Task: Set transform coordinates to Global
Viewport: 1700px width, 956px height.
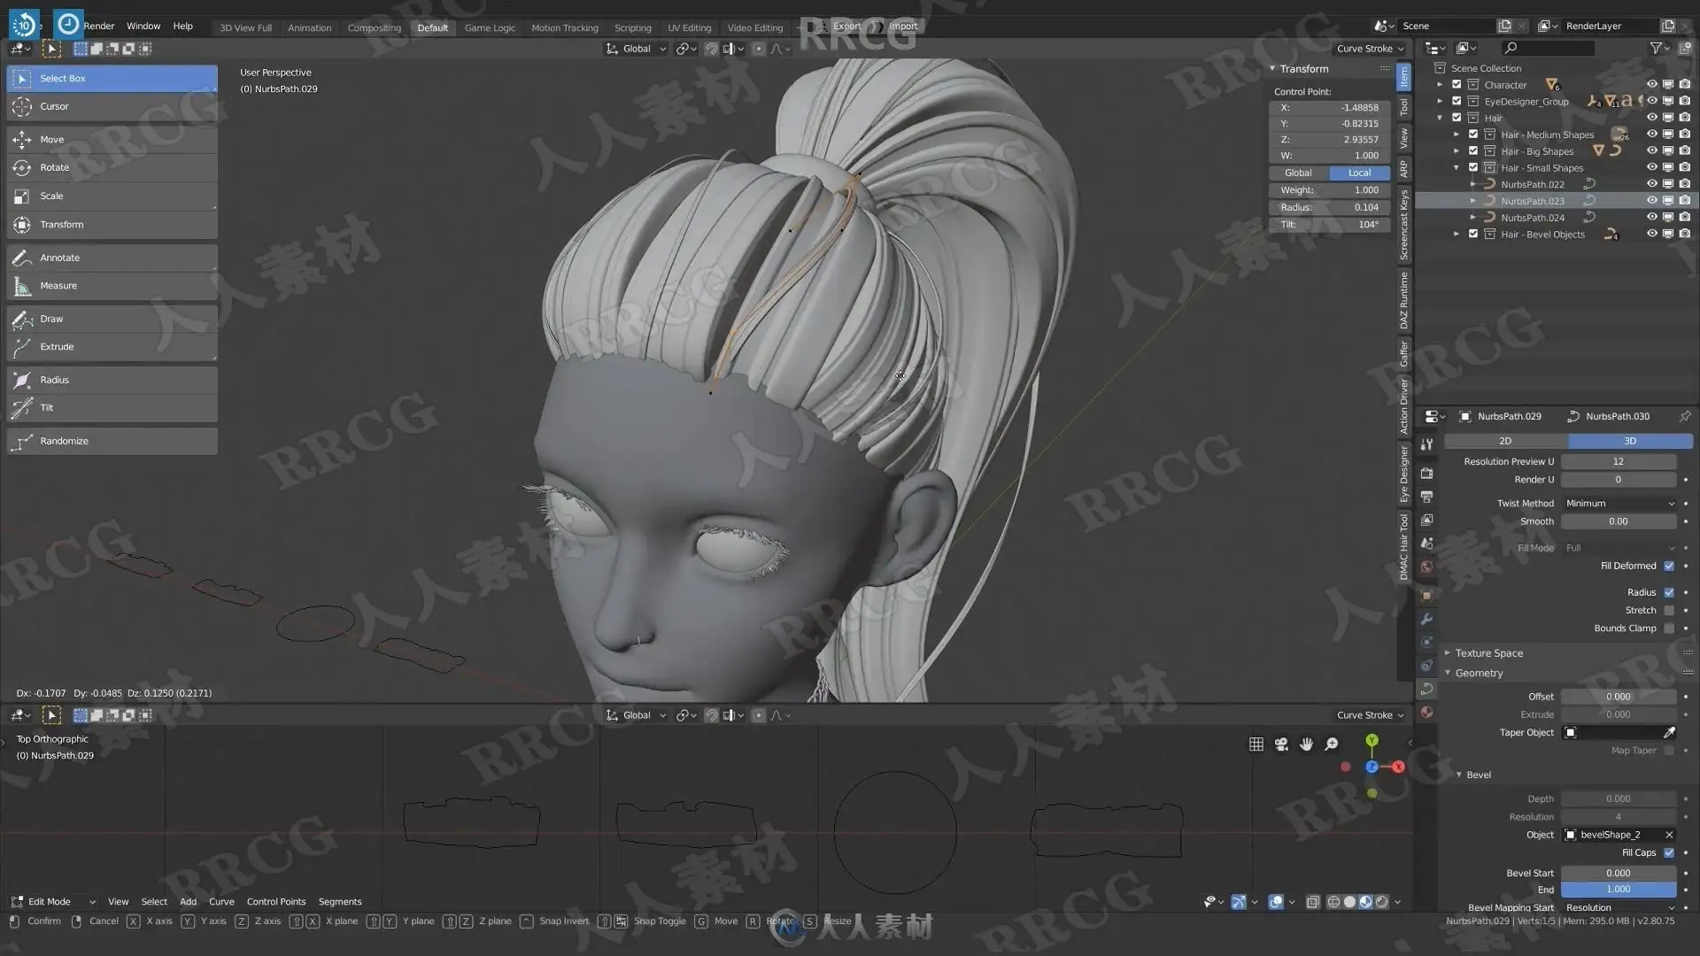Action: 1298,173
